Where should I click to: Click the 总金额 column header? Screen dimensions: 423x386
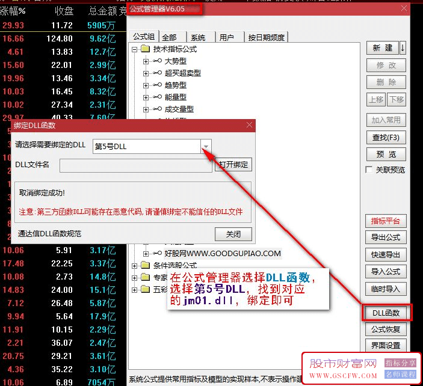point(102,11)
